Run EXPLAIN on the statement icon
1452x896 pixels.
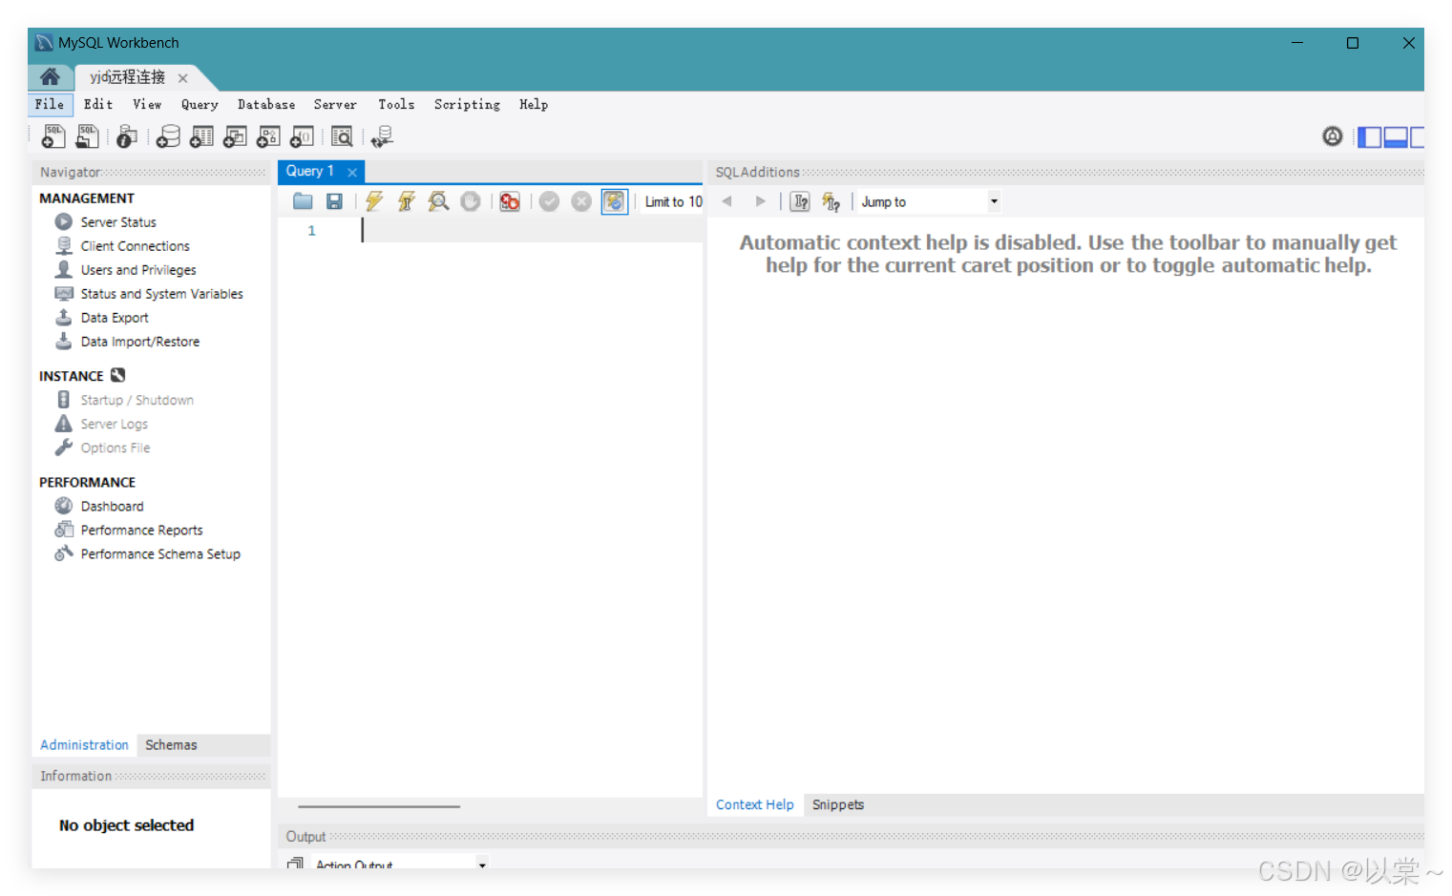(438, 201)
